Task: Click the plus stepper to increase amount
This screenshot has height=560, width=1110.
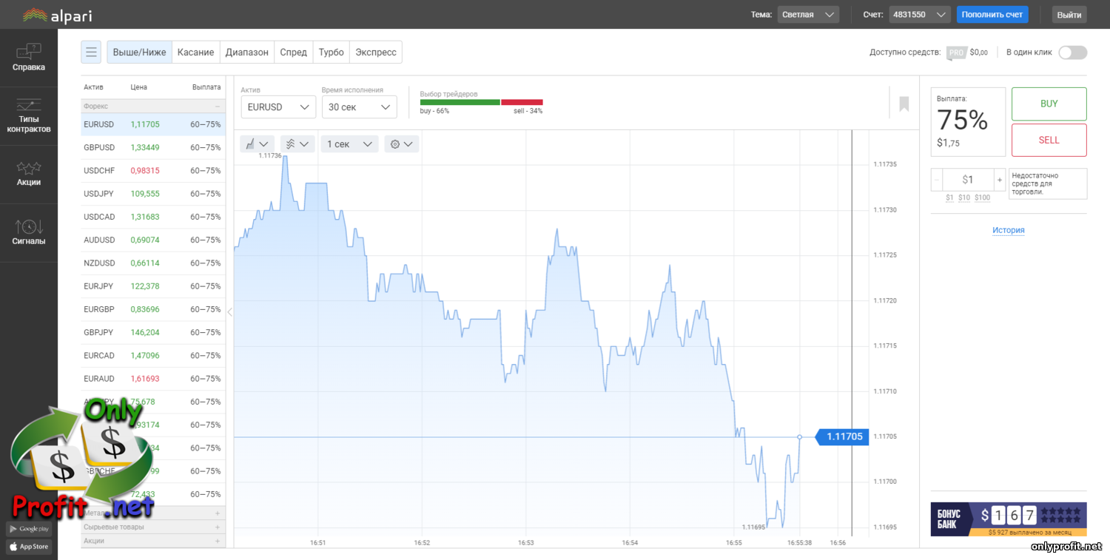Action: click(999, 180)
